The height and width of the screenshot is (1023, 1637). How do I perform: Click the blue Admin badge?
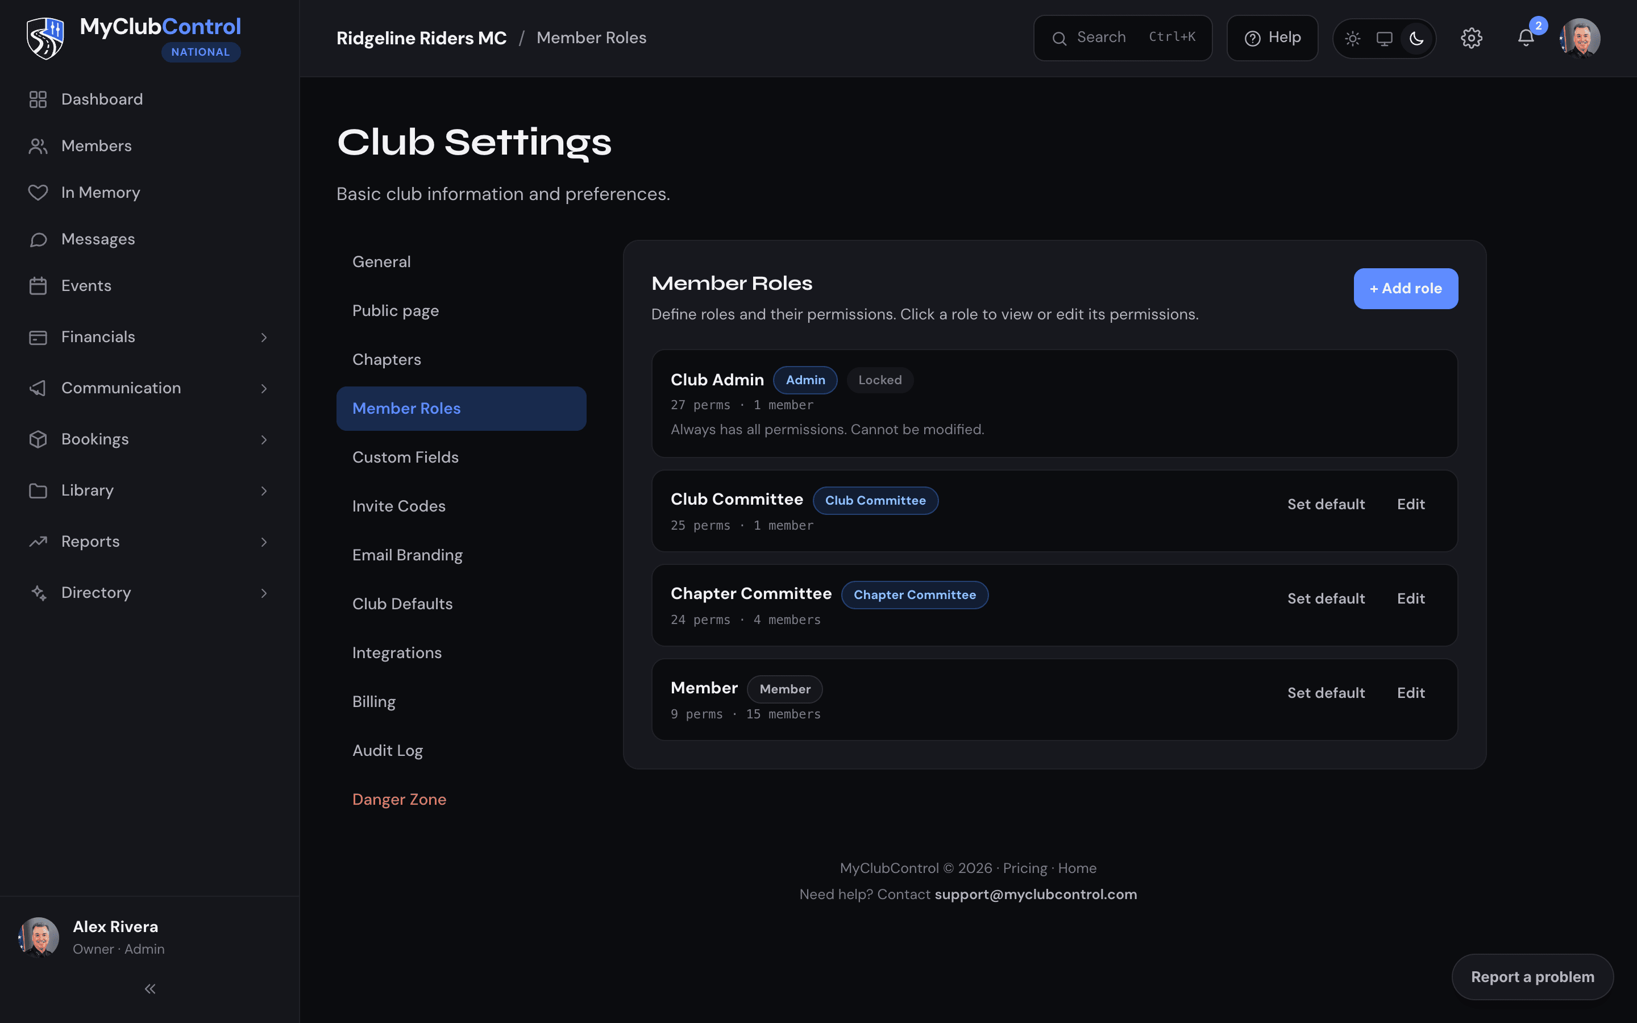(x=805, y=380)
